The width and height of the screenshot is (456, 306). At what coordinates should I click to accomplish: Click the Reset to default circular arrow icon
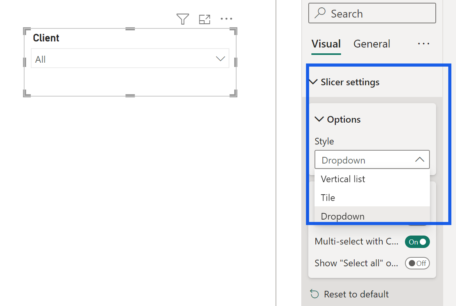click(315, 294)
